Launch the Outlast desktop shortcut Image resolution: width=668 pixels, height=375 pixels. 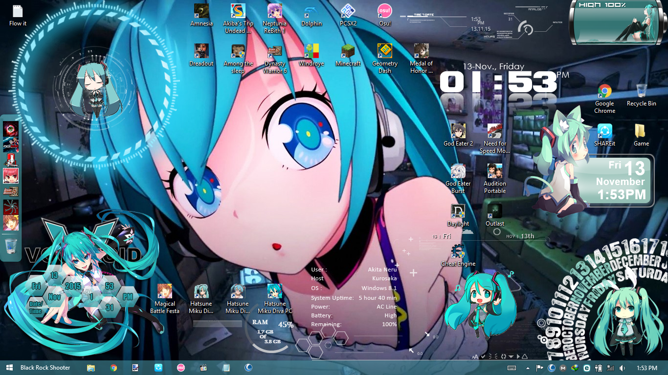coord(495,215)
